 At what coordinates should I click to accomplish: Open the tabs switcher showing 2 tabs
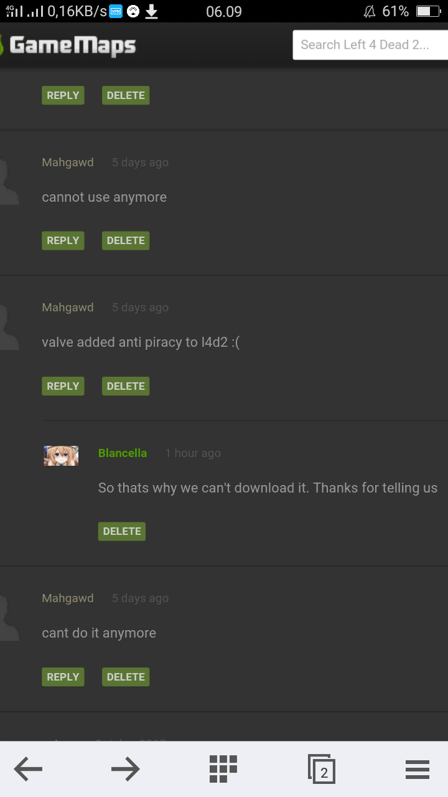pyautogui.click(x=322, y=769)
